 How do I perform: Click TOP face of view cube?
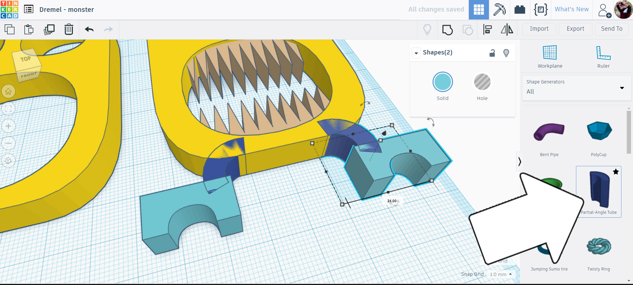pos(26,59)
